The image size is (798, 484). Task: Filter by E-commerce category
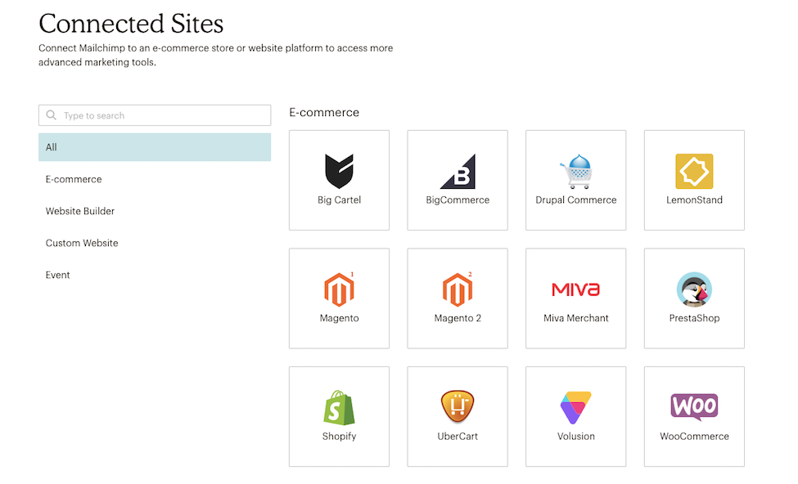pyautogui.click(x=74, y=180)
